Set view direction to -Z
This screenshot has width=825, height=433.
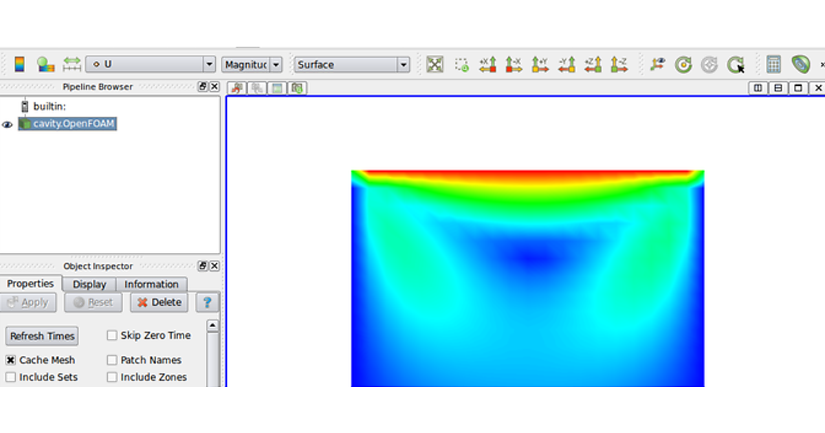[619, 65]
